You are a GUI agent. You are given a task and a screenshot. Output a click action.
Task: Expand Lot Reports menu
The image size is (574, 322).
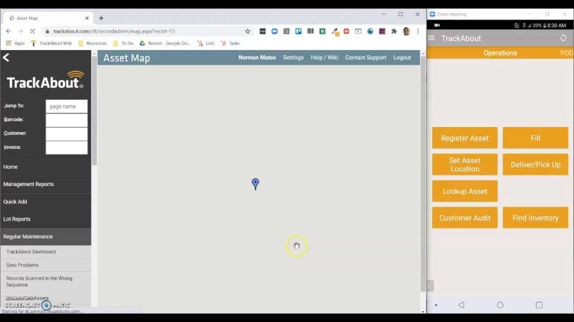point(45,219)
